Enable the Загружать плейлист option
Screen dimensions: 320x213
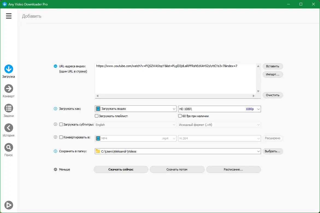(x=96, y=116)
